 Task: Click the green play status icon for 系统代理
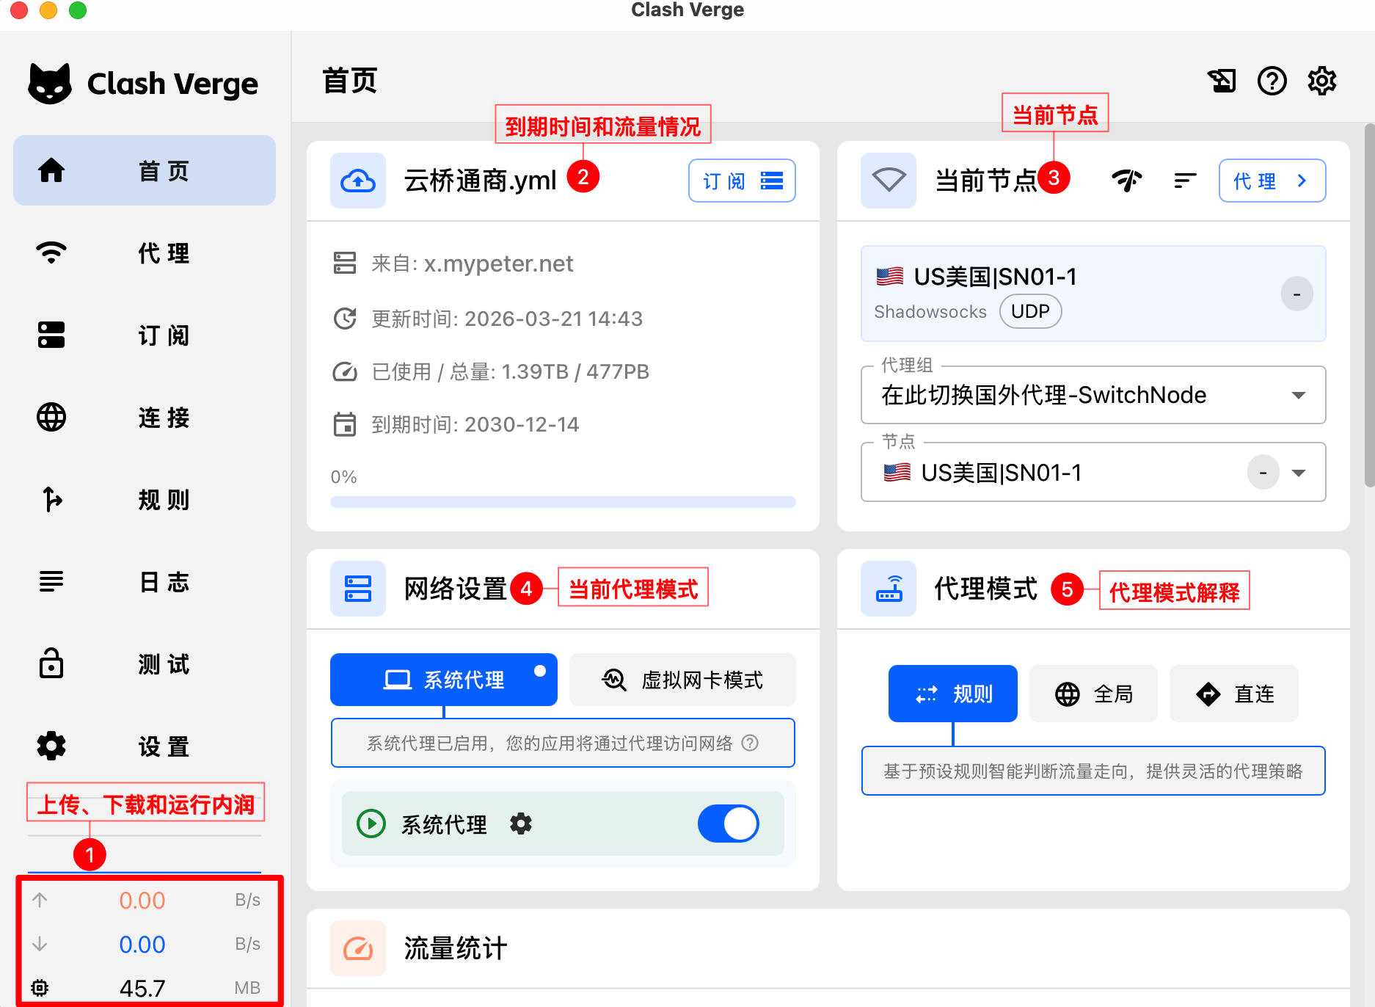pos(371,824)
